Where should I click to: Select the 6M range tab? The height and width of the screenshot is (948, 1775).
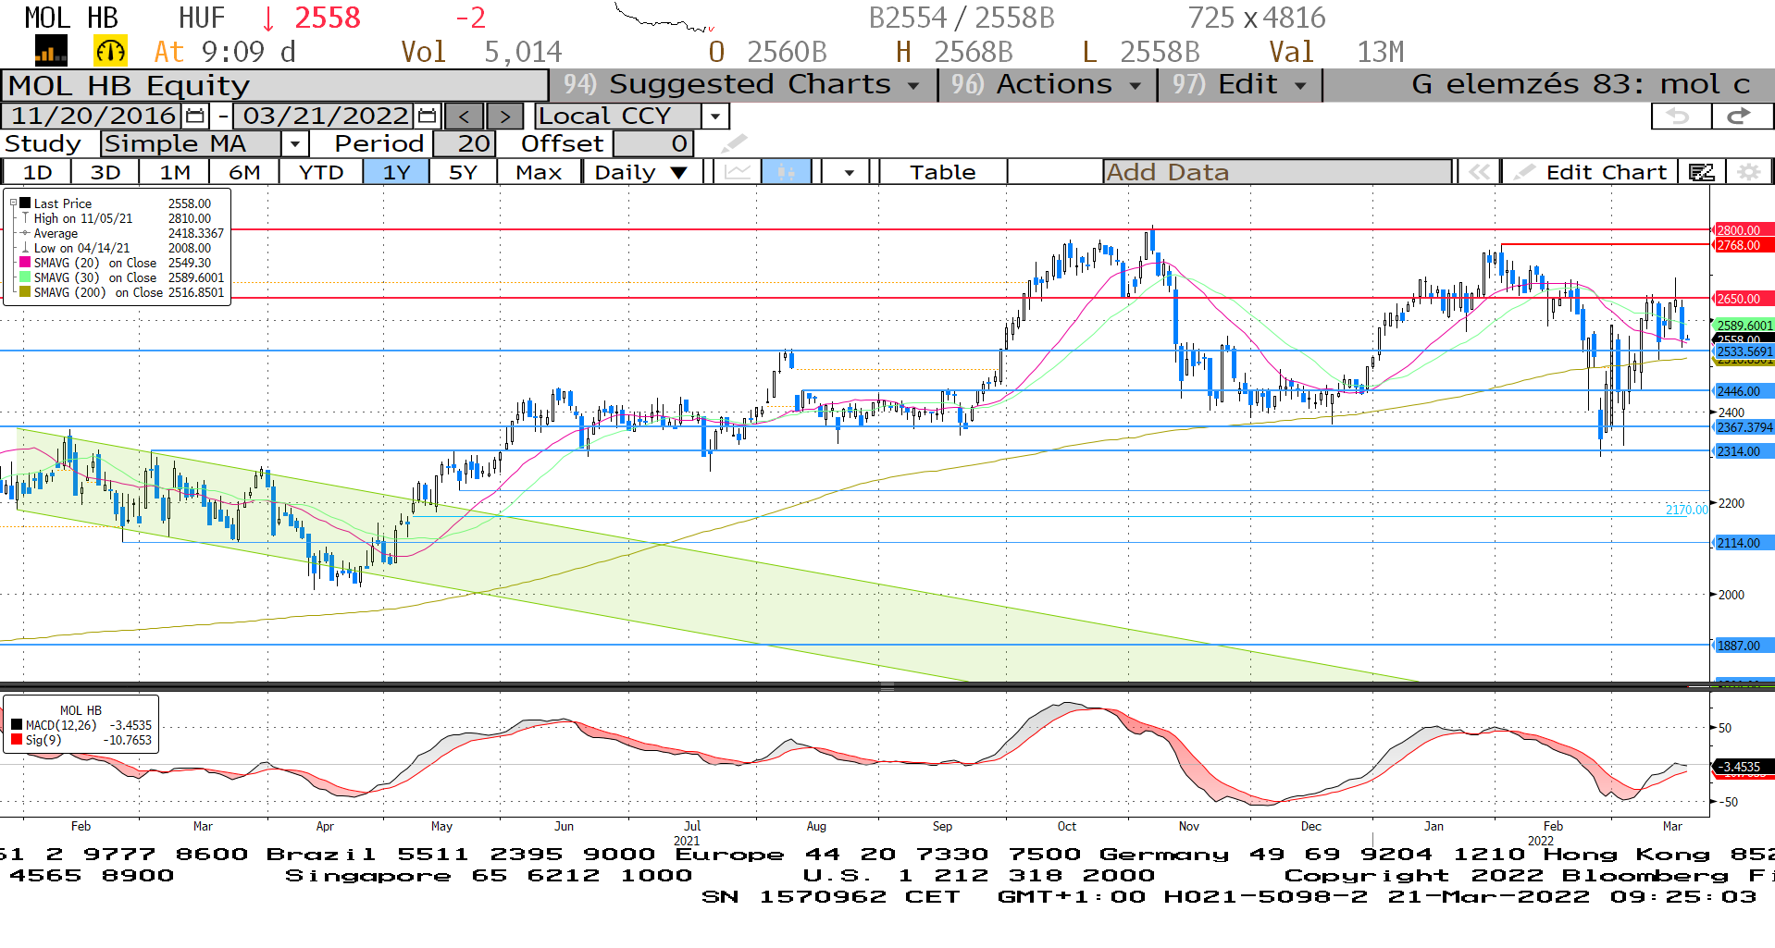click(244, 172)
